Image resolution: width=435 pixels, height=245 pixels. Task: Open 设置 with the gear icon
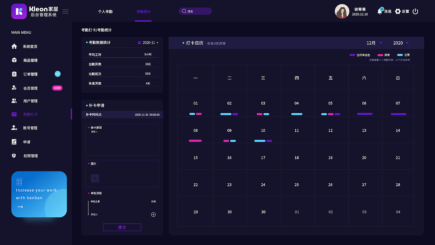398,11
